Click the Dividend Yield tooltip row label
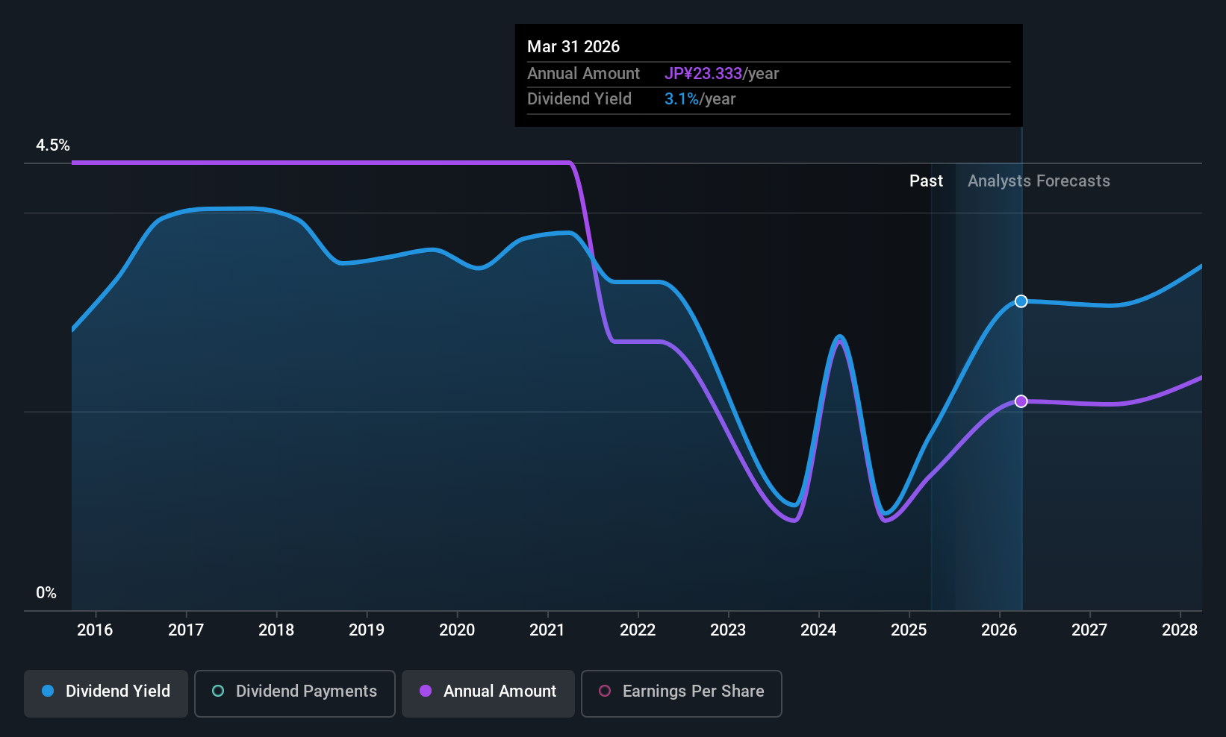This screenshot has width=1226, height=737. coord(579,99)
